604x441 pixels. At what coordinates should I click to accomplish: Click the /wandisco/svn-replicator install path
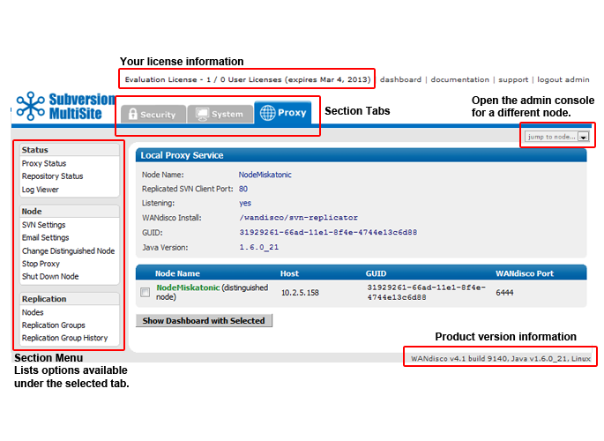[299, 218]
